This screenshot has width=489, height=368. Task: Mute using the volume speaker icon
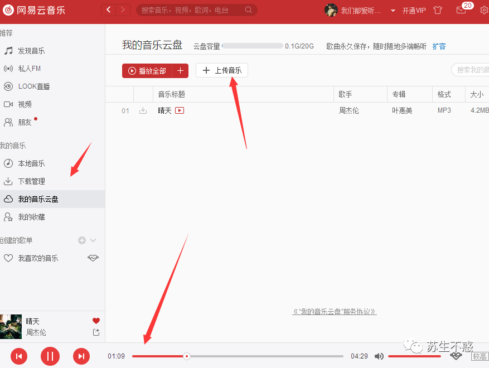pyautogui.click(x=379, y=356)
